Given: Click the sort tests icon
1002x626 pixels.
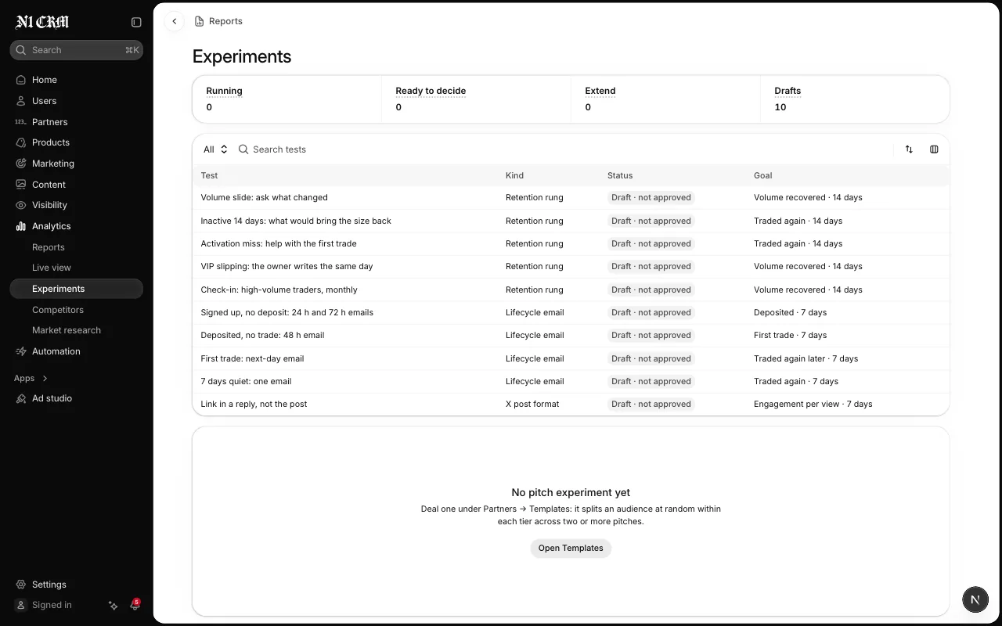Looking at the screenshot, I should pyautogui.click(x=909, y=149).
